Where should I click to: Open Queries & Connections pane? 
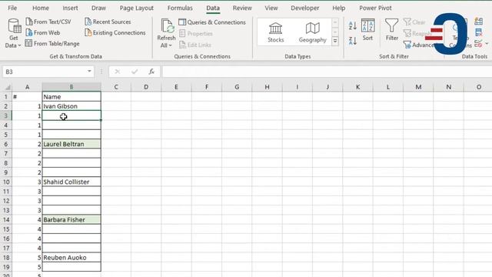coord(212,22)
